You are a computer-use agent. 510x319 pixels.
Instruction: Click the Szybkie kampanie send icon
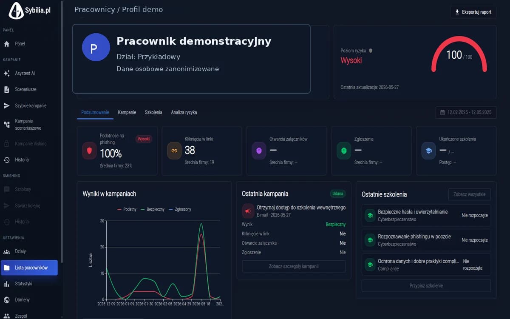[6, 106]
